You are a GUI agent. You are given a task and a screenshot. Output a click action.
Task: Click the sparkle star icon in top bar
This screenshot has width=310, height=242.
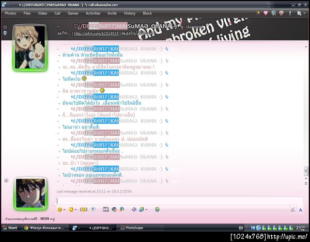[258, 13]
